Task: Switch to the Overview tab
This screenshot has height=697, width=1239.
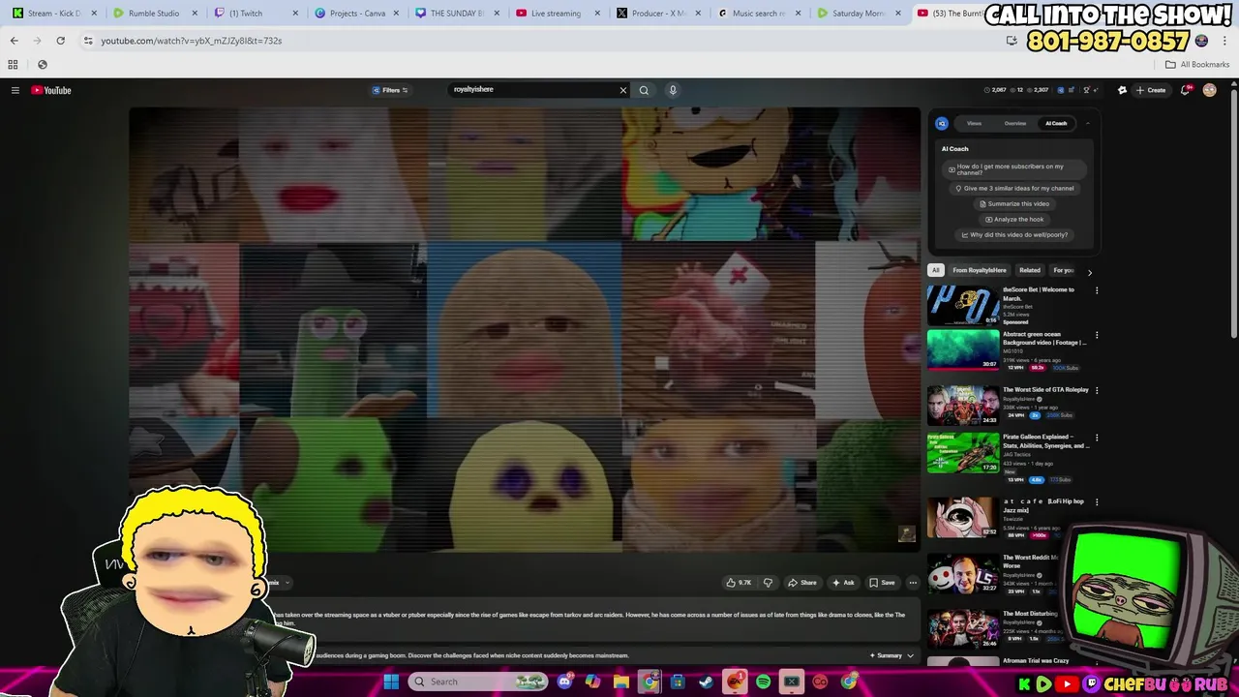Action: pos(1014,123)
